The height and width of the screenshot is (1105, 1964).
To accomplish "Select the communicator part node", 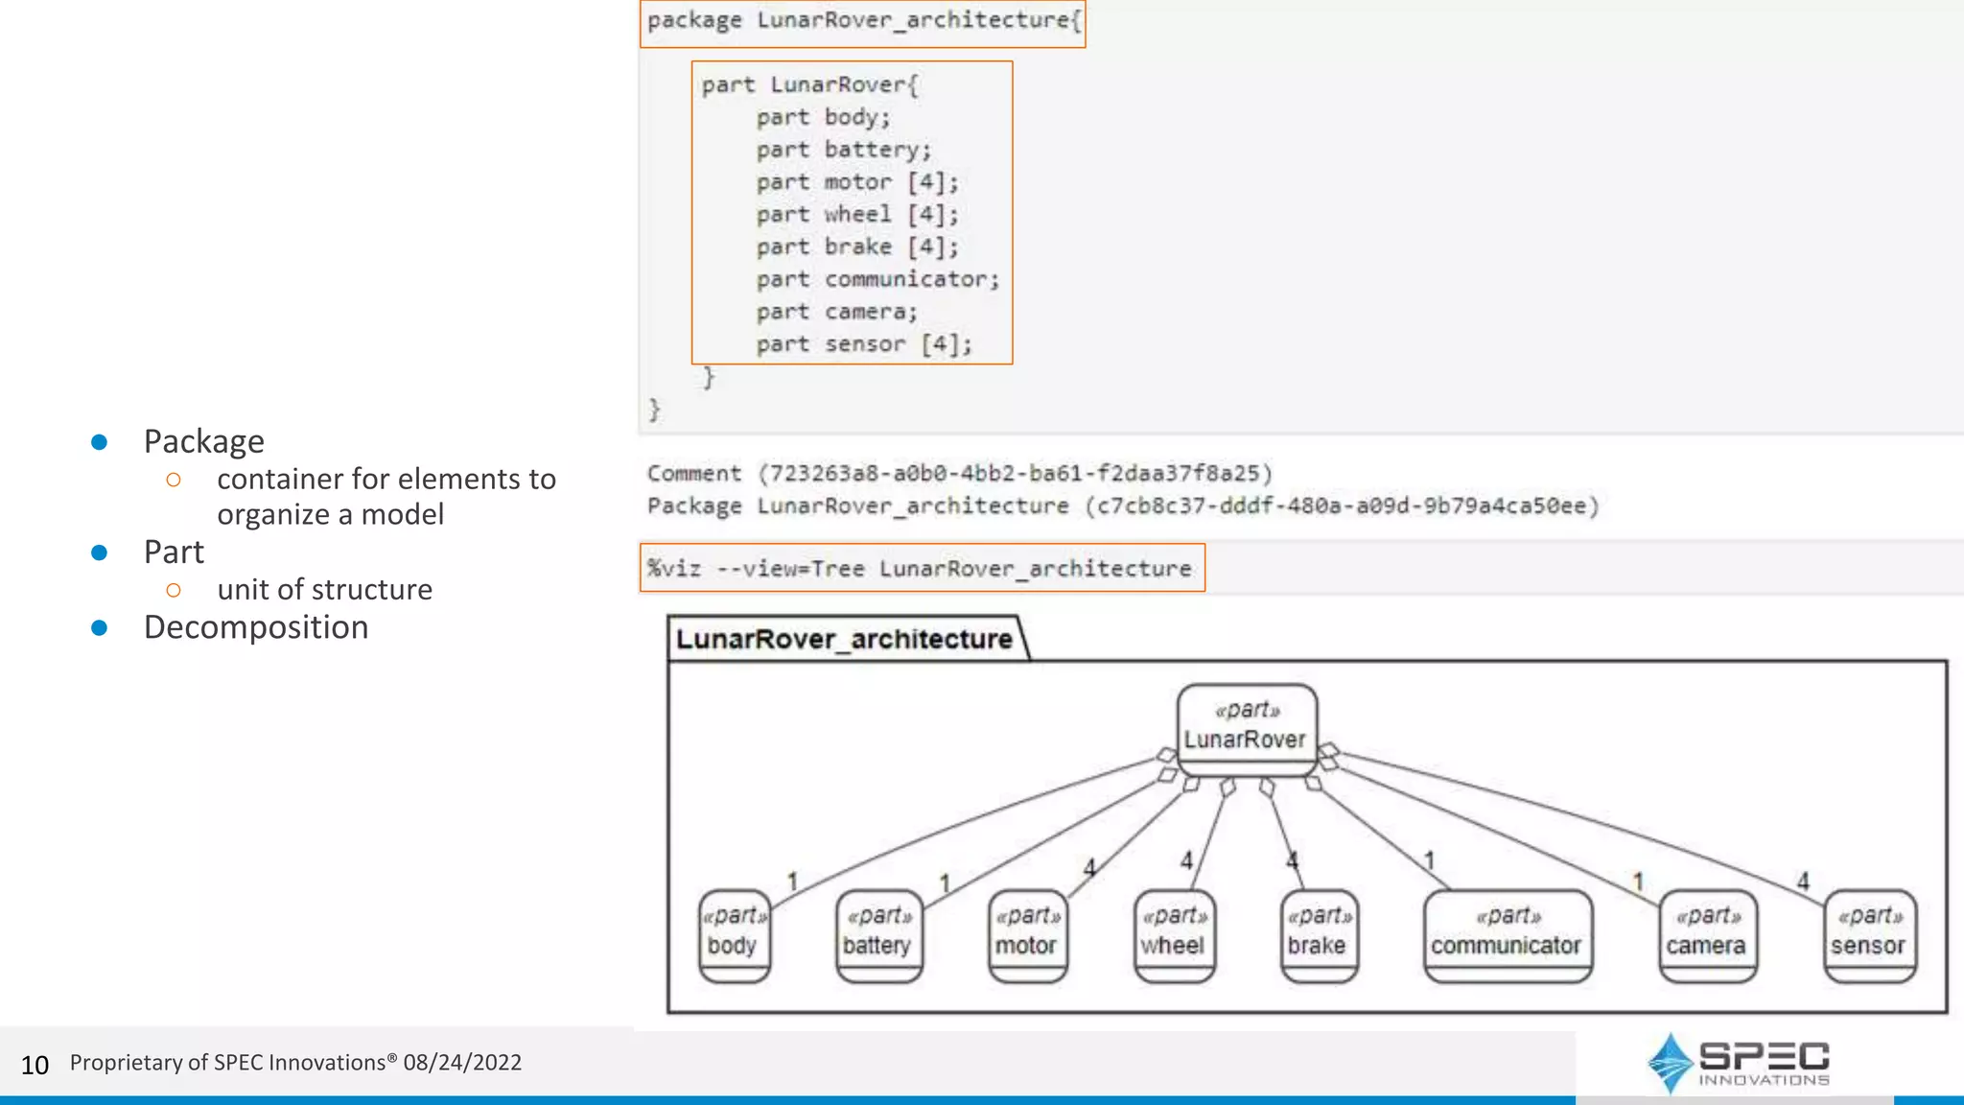I will click(x=1507, y=934).
